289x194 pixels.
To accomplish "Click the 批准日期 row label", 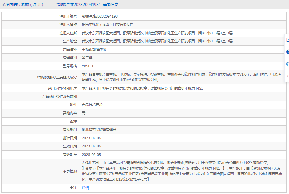I will 70,138.
